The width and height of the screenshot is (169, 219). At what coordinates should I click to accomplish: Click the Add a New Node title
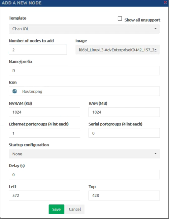click(x=22, y=3)
